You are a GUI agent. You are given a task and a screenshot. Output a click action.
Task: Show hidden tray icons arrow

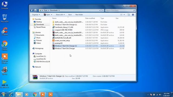pyautogui.click(x=148, y=95)
